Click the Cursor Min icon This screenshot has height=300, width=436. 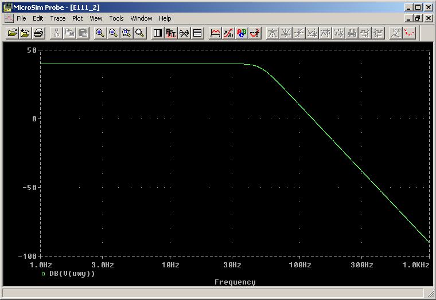(312, 33)
